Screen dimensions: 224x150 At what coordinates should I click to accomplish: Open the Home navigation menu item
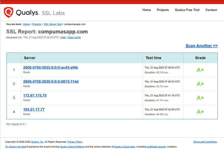[146, 10]
